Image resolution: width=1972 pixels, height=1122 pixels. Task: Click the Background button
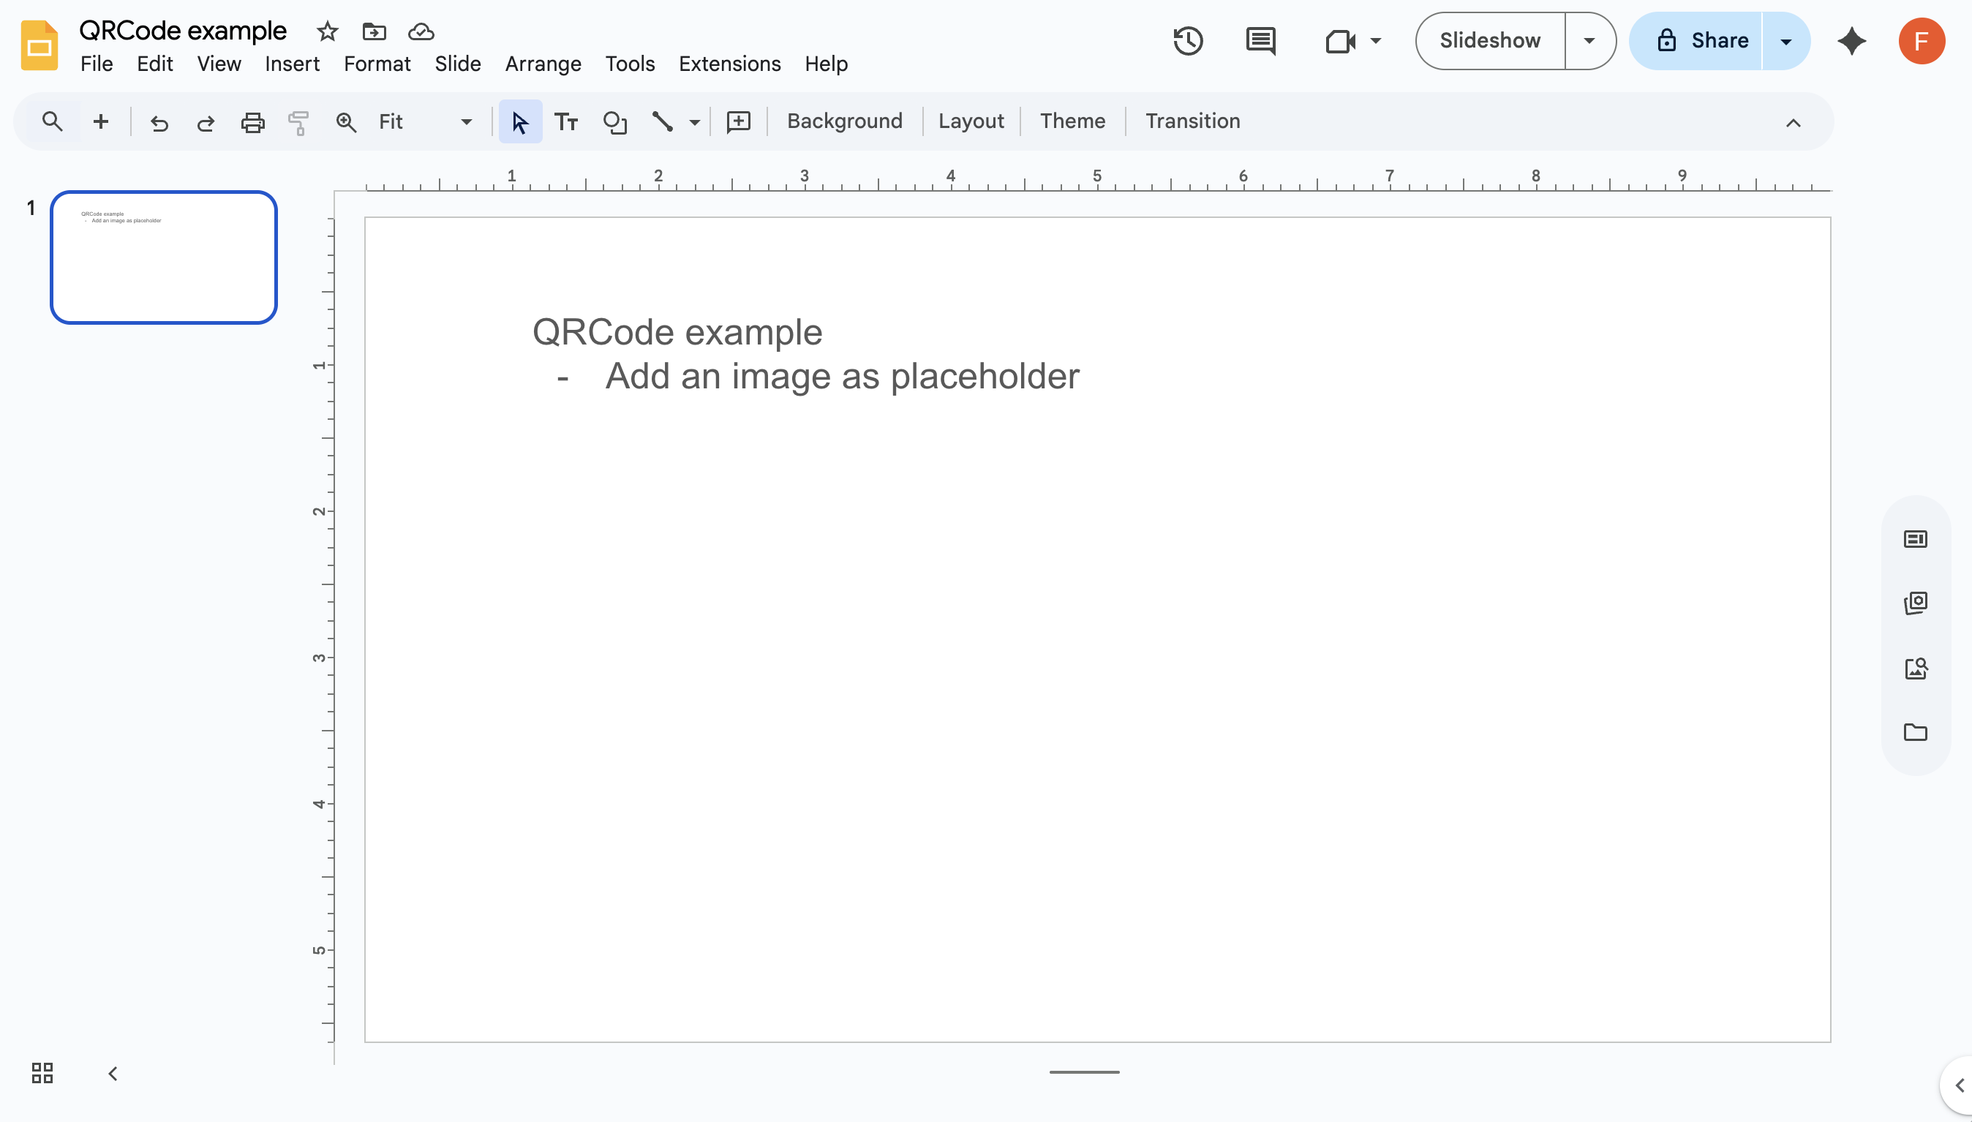pos(845,121)
